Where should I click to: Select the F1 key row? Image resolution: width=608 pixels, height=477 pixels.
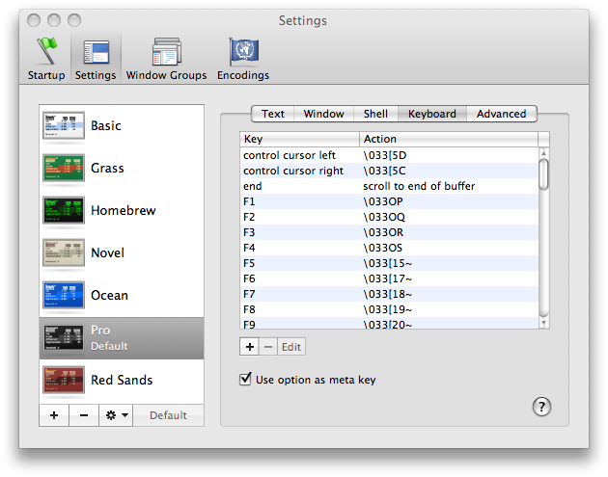(x=389, y=201)
